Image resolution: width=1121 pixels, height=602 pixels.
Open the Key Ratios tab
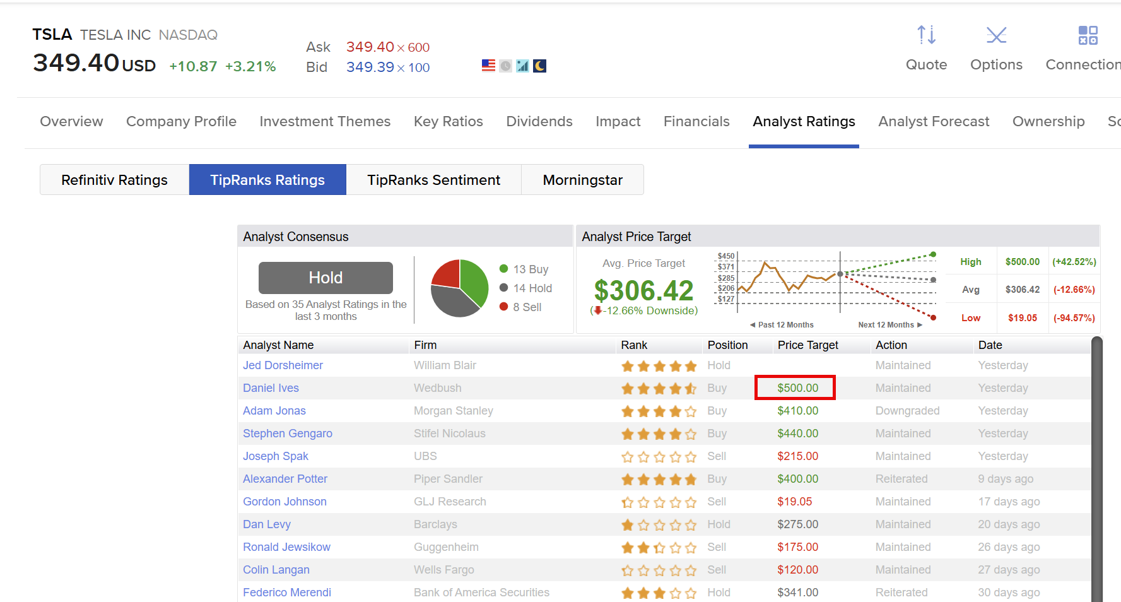pyautogui.click(x=449, y=121)
